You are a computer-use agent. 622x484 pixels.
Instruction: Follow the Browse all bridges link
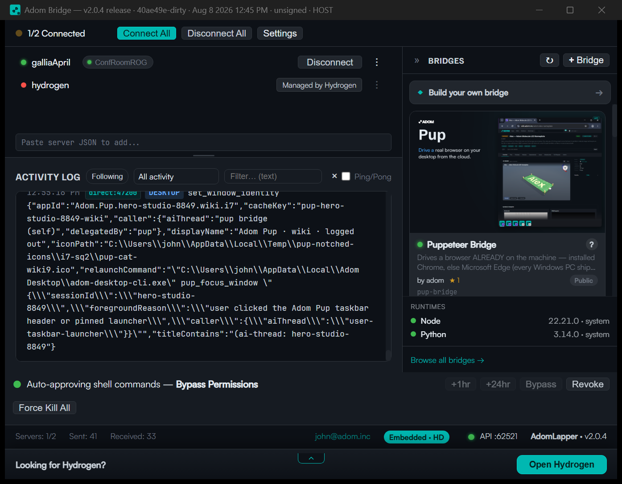447,360
